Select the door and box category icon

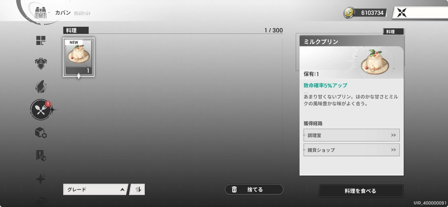(x=41, y=155)
